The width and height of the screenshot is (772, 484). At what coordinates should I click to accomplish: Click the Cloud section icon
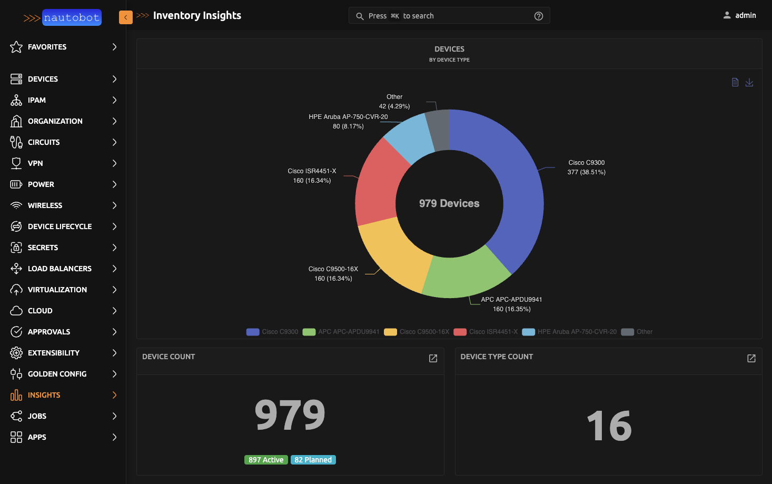(16, 311)
